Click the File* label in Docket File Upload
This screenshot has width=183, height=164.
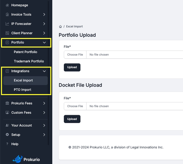(x=67, y=98)
